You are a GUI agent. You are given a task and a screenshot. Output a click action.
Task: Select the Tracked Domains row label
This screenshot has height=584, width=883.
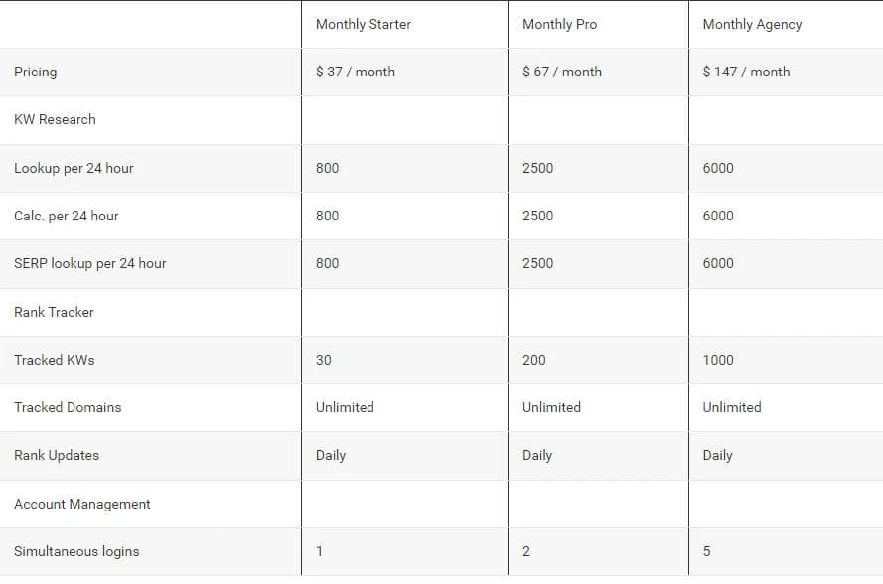pyautogui.click(x=68, y=407)
